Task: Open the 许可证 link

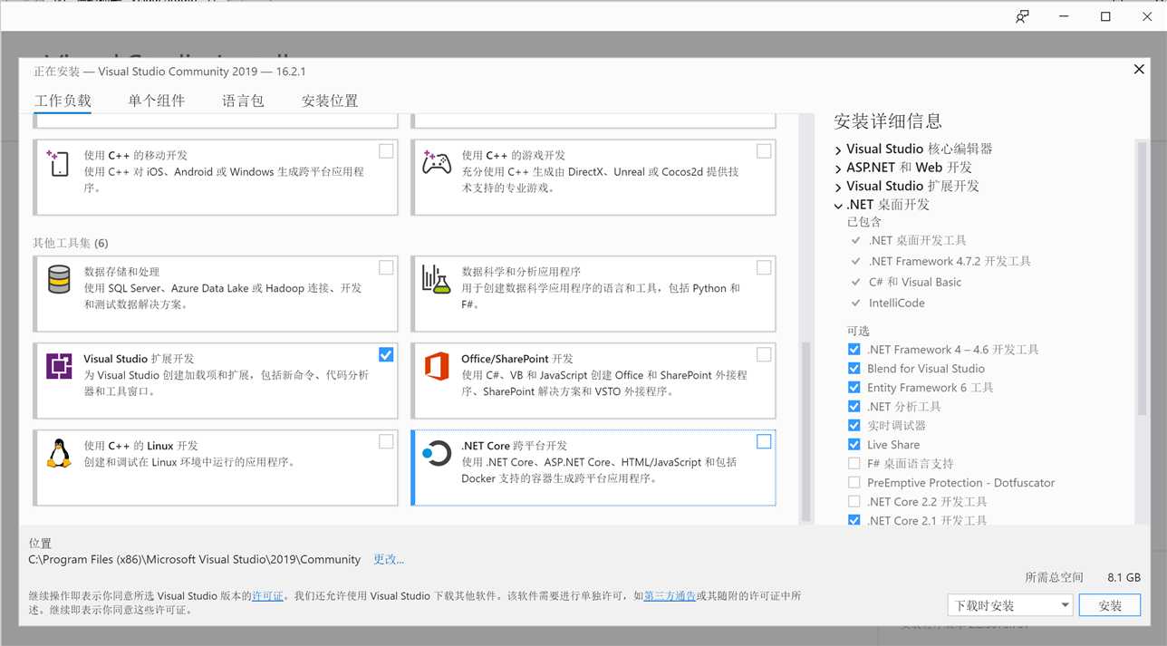Action: pyautogui.click(x=267, y=596)
